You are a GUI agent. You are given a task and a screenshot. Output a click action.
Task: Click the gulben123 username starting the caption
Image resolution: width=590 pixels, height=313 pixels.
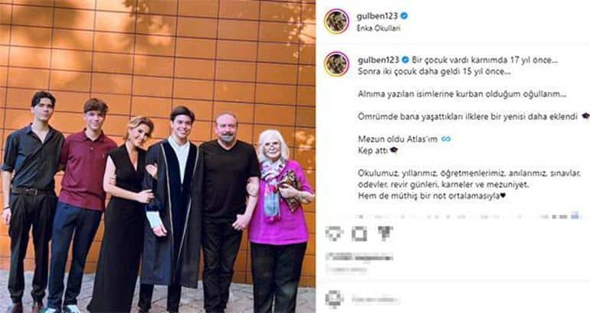(x=379, y=60)
